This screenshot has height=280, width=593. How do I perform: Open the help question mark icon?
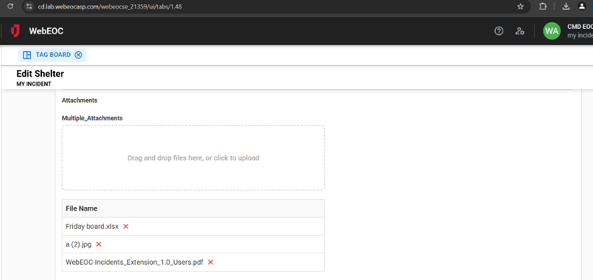tap(499, 31)
